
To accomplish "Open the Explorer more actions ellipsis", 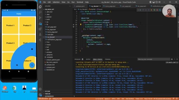I will tap(70, 6).
